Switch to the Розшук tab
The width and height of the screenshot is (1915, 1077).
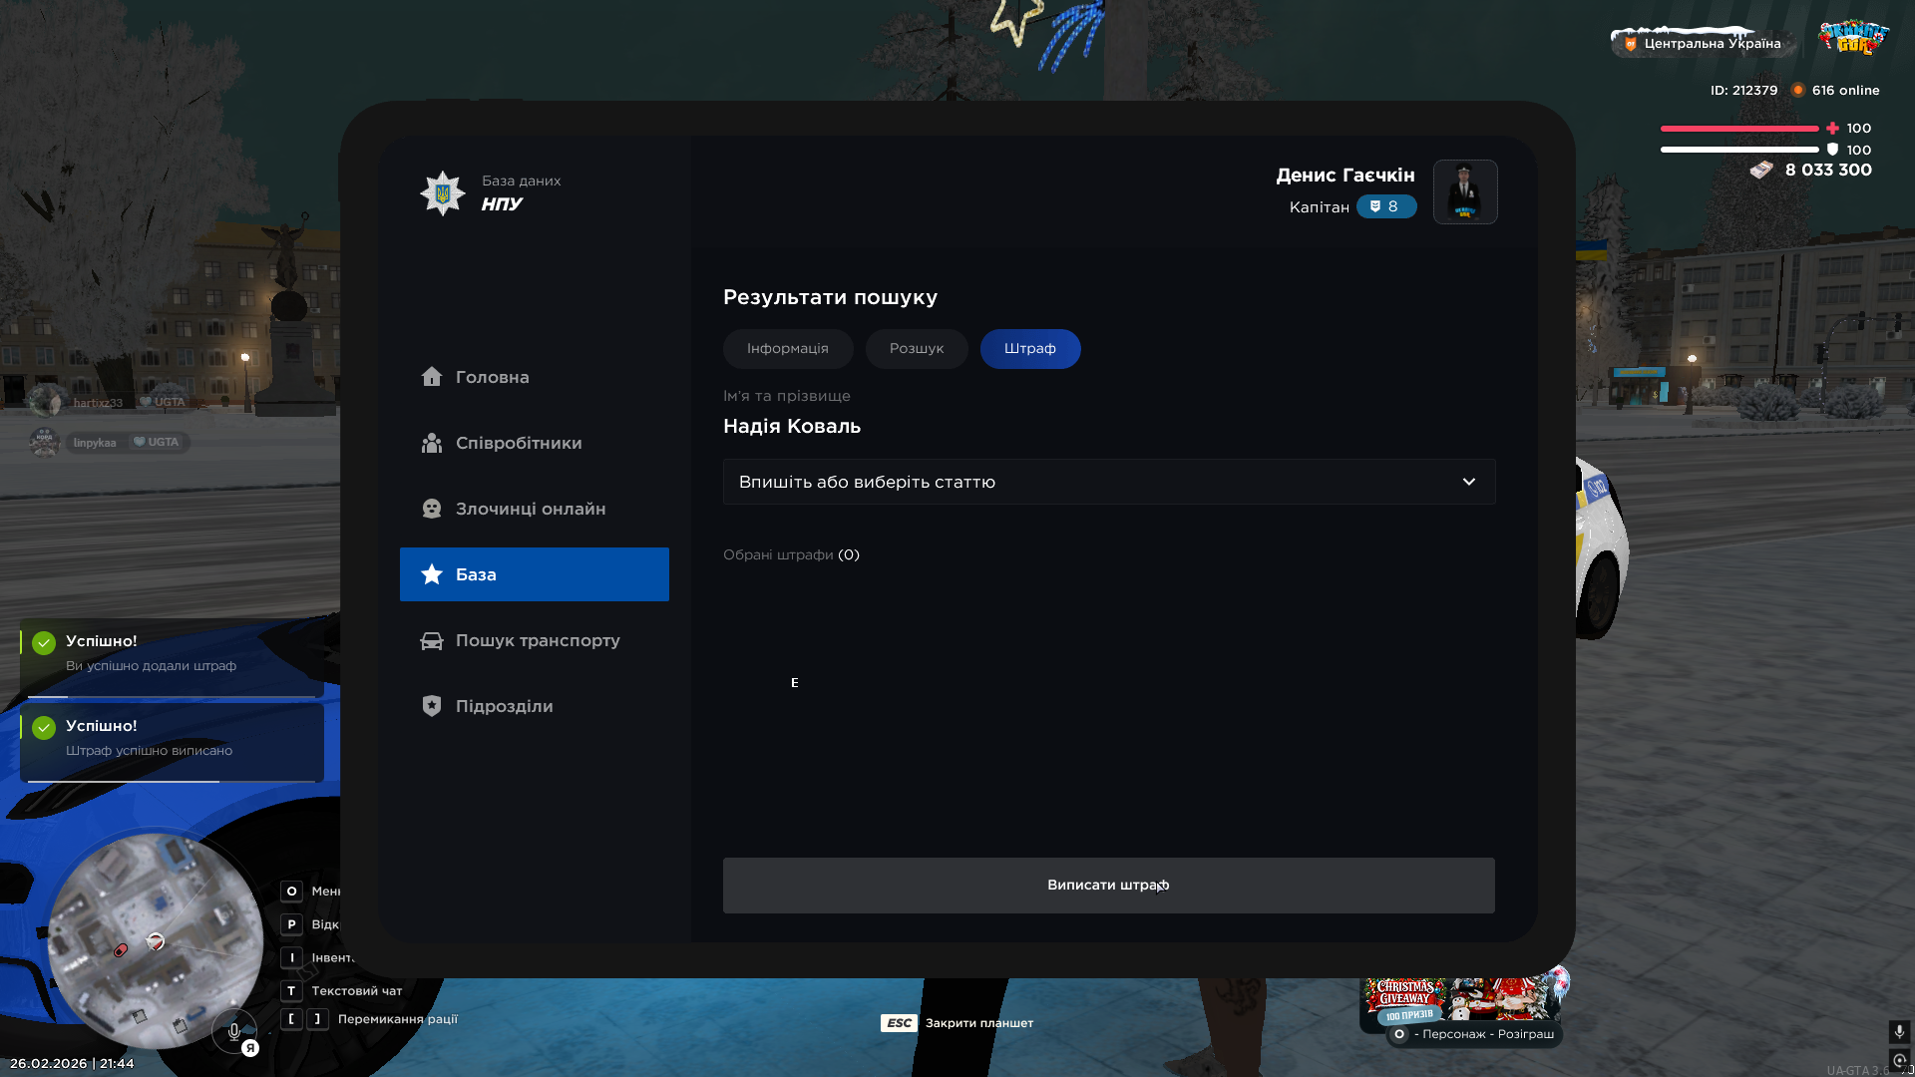point(916,349)
